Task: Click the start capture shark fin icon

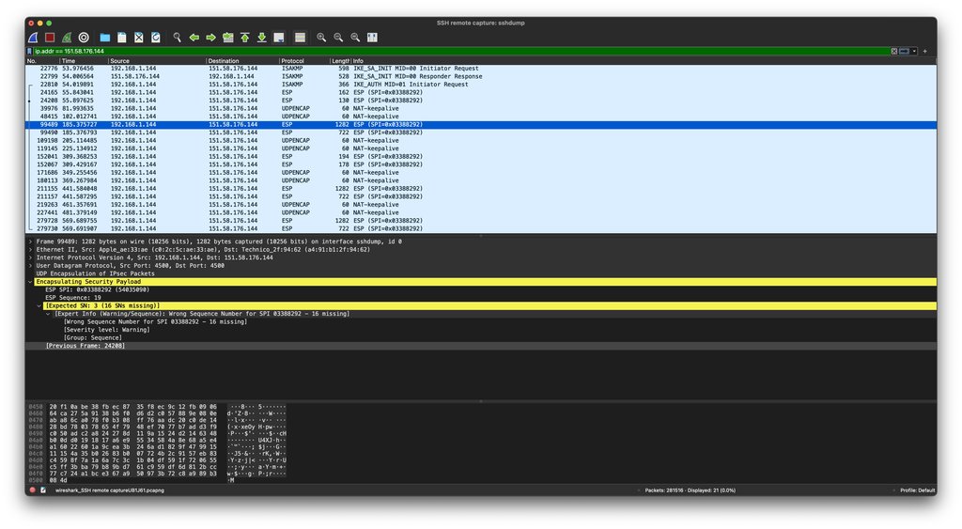Action: pyautogui.click(x=33, y=38)
